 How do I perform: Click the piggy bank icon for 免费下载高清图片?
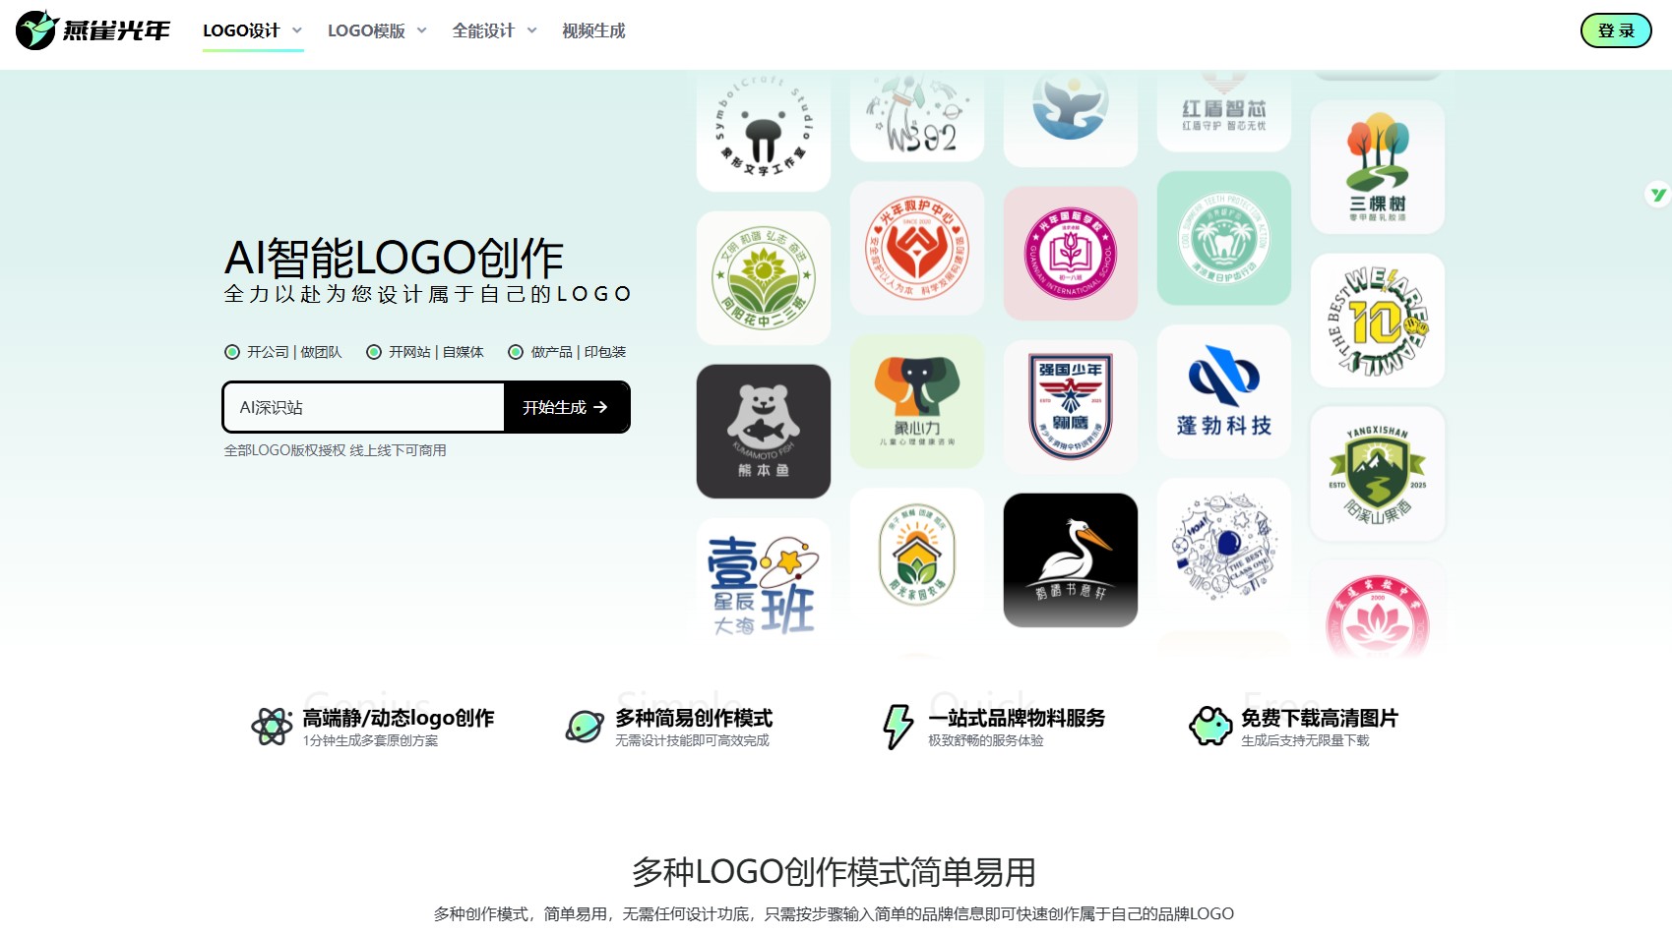1210,727
